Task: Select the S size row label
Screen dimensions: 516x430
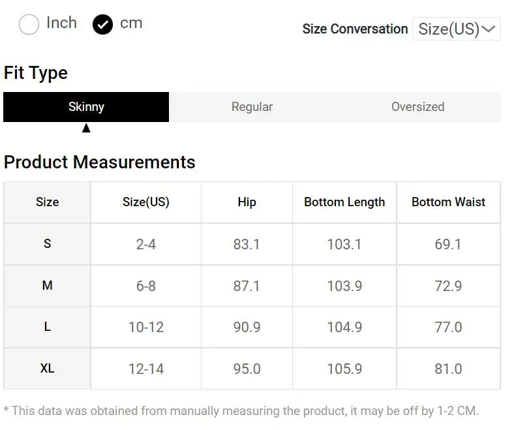Action: (47, 244)
